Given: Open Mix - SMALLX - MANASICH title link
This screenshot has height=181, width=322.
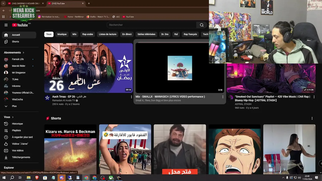Looking at the screenshot, I should 170,97.
